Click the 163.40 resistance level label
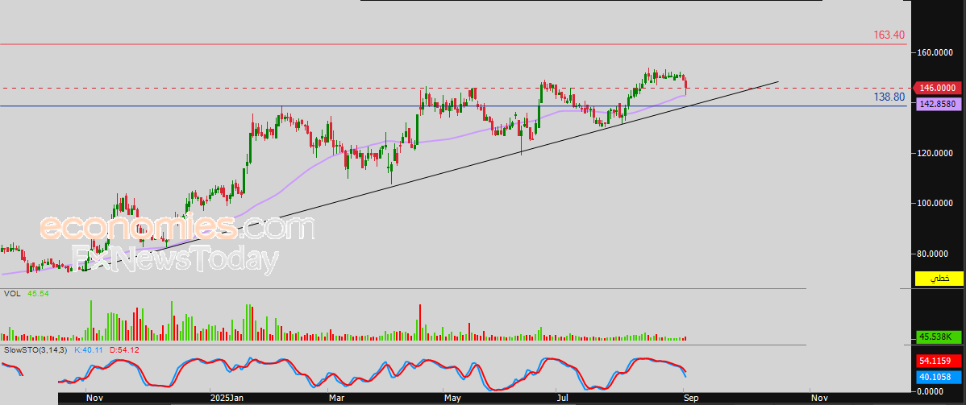The height and width of the screenshot is (405, 966). [x=889, y=35]
